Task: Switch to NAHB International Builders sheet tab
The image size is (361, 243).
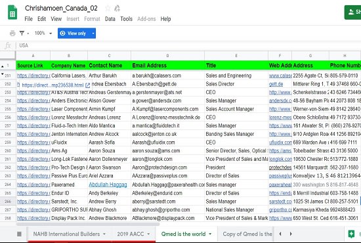Action: (x=66, y=234)
